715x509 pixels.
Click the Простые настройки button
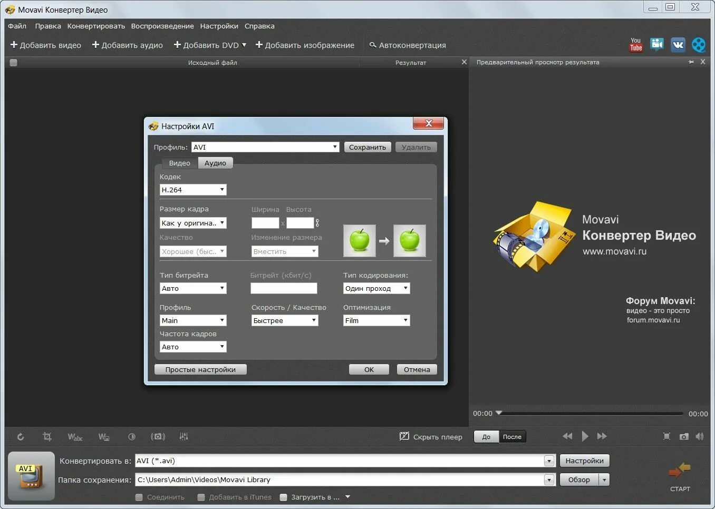pyautogui.click(x=200, y=369)
